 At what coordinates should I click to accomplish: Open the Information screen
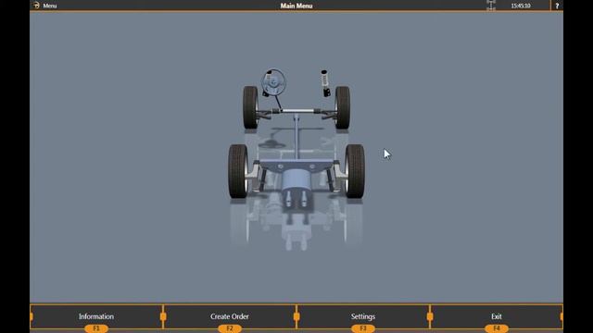click(96, 316)
